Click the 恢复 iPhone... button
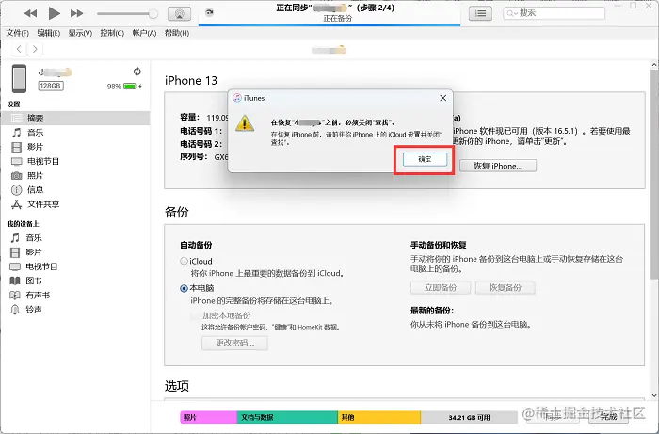 click(x=498, y=166)
